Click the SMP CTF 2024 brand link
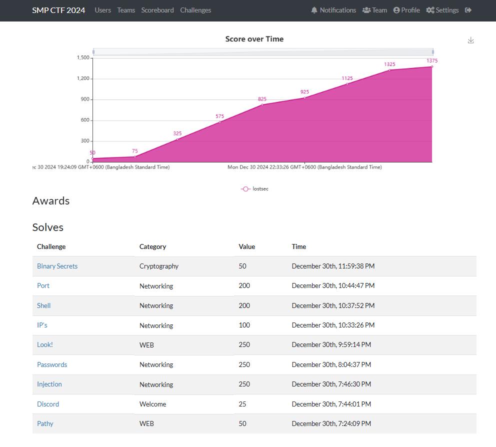Image resolution: width=496 pixels, height=447 pixels. [58, 10]
